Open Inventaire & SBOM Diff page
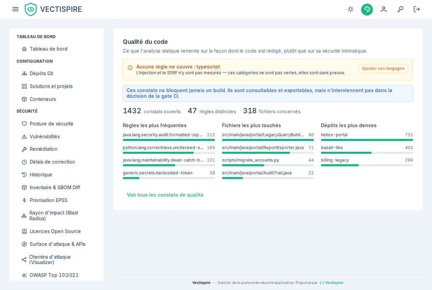Viewport: 432px width, 290px height. [x=57, y=187]
